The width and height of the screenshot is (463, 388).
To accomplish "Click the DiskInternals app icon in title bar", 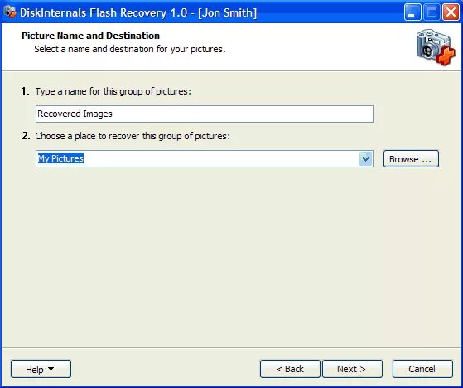I will [x=10, y=12].
